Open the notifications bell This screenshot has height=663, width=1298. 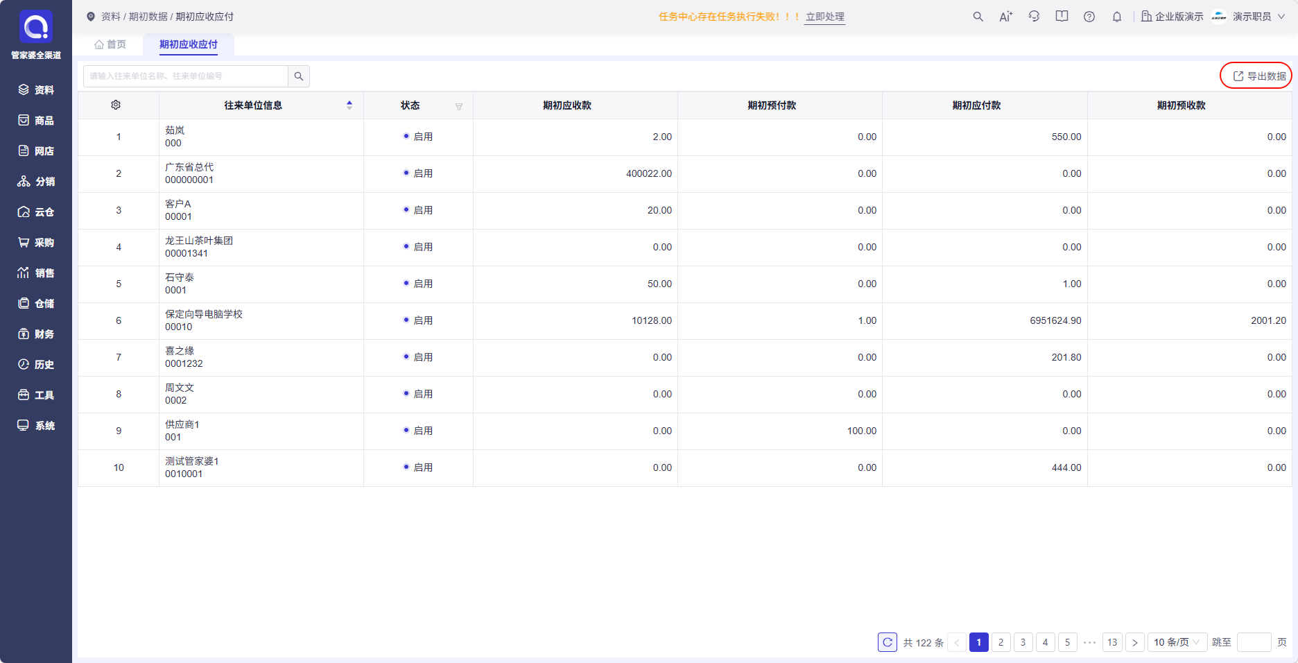[1117, 17]
